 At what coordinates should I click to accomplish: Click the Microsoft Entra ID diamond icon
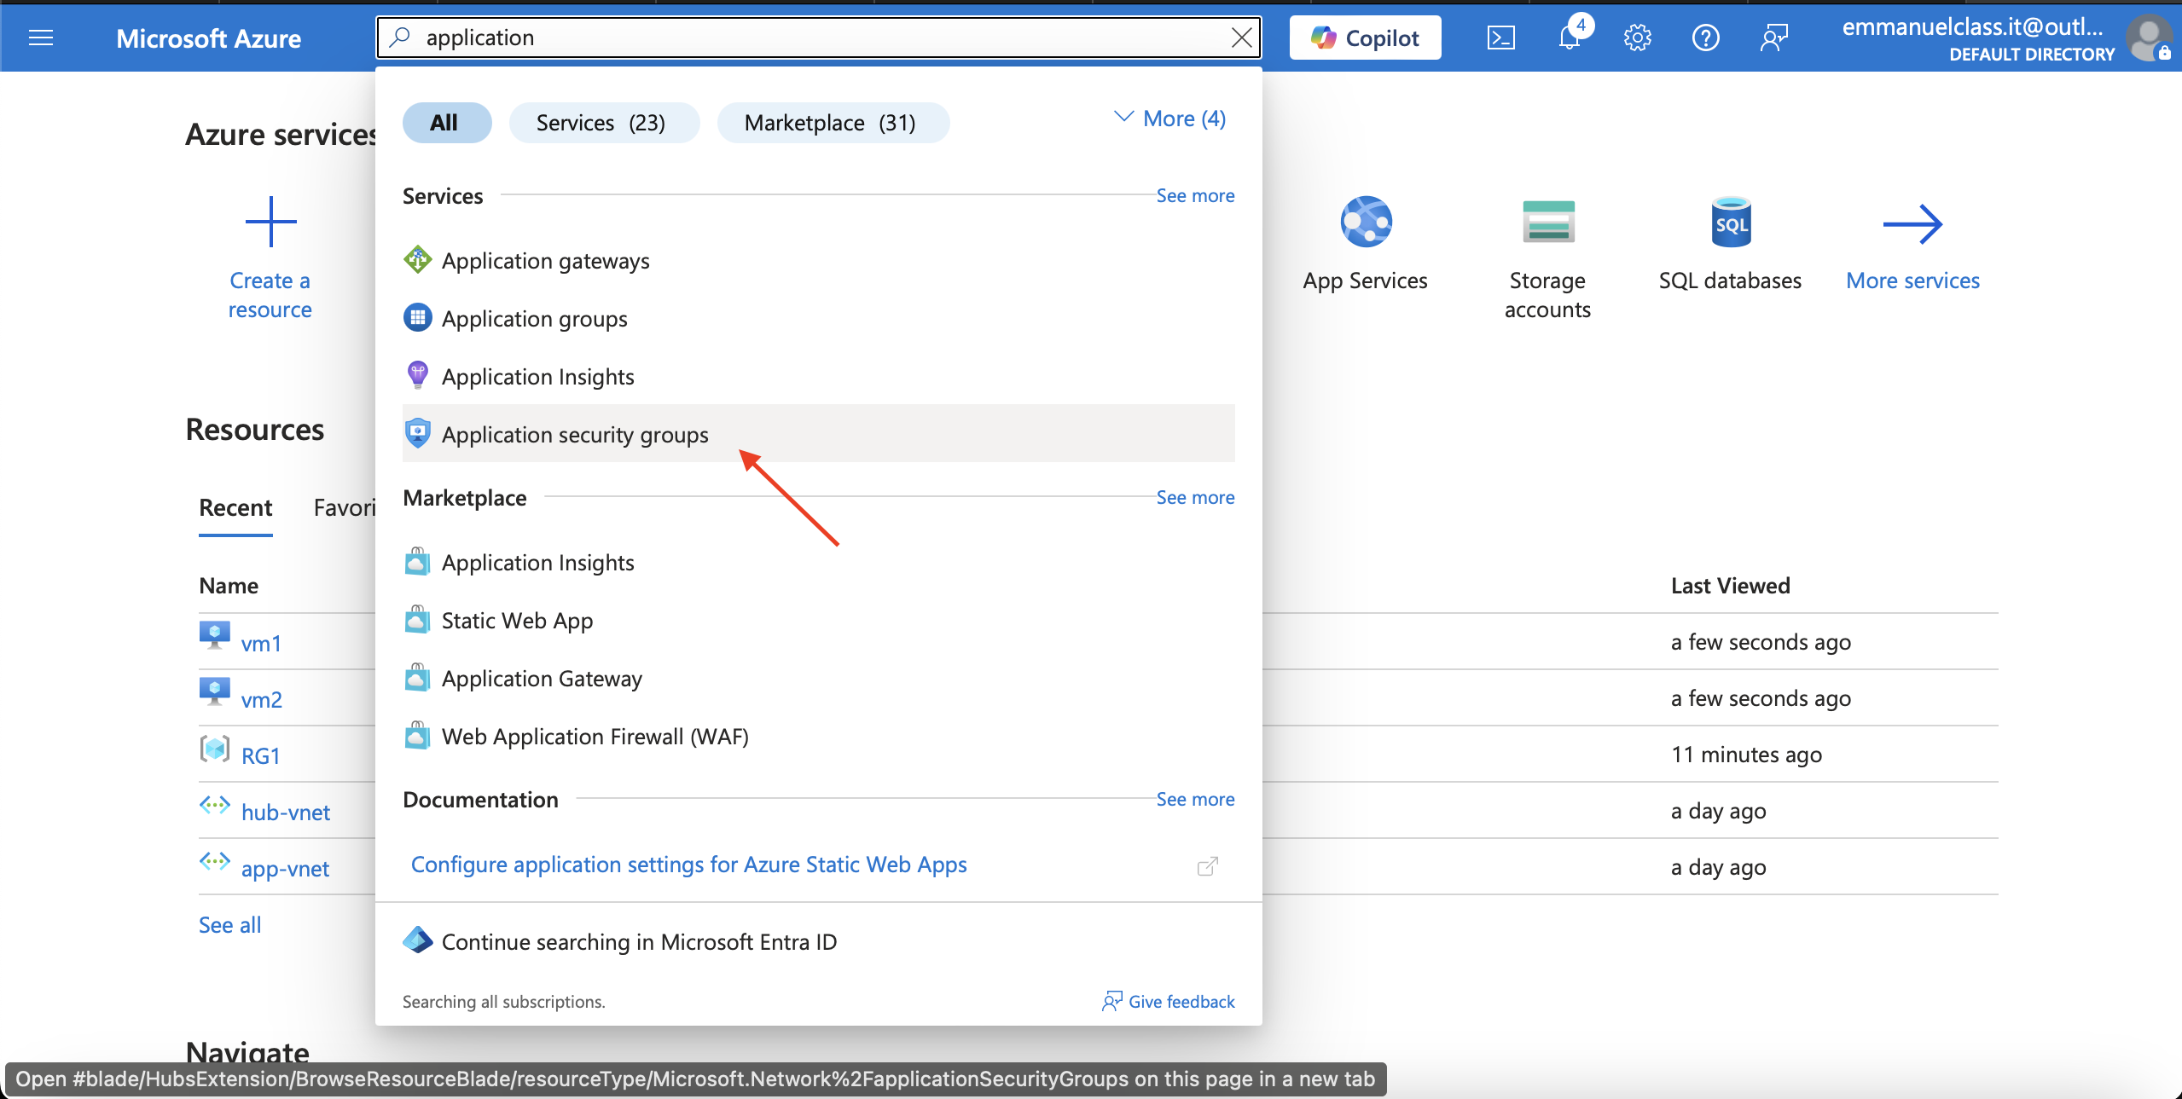pyautogui.click(x=417, y=940)
